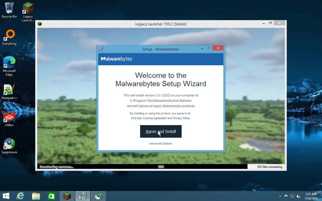
Task: Select the Everything desktop shortcut
Action: 9,37
